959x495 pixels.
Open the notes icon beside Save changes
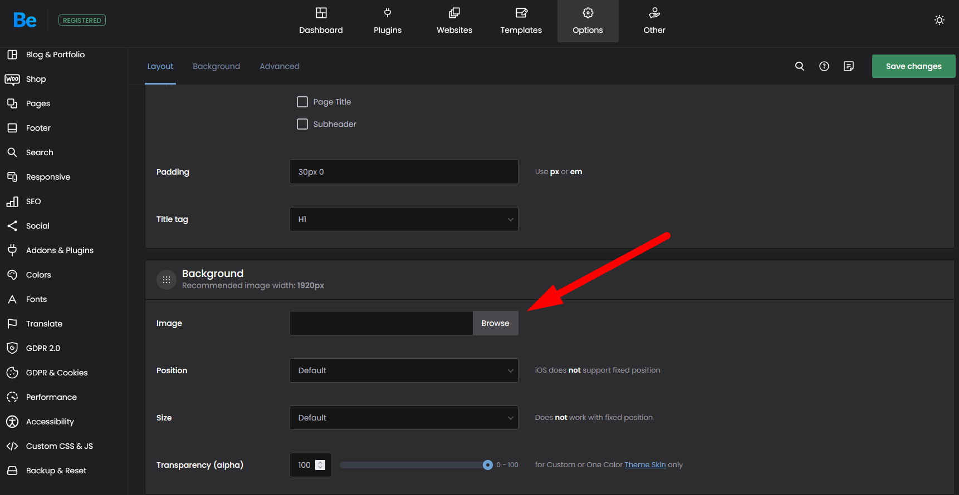pyautogui.click(x=849, y=66)
